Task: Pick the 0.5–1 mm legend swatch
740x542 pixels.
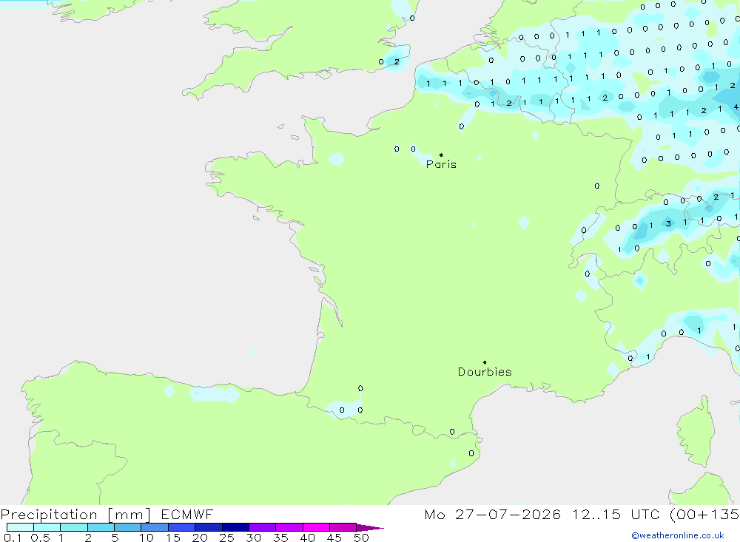Action: (x=47, y=527)
